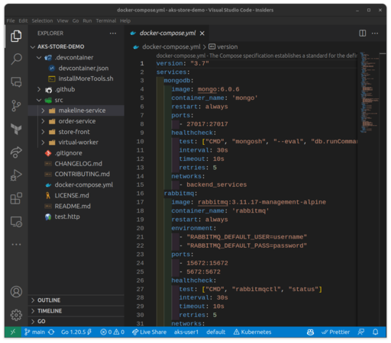Collapse the AKS-STORE-DEMO root folder
This screenshot has height=343, width=391.
33,47
